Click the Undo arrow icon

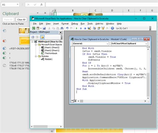(x=67, y=28)
